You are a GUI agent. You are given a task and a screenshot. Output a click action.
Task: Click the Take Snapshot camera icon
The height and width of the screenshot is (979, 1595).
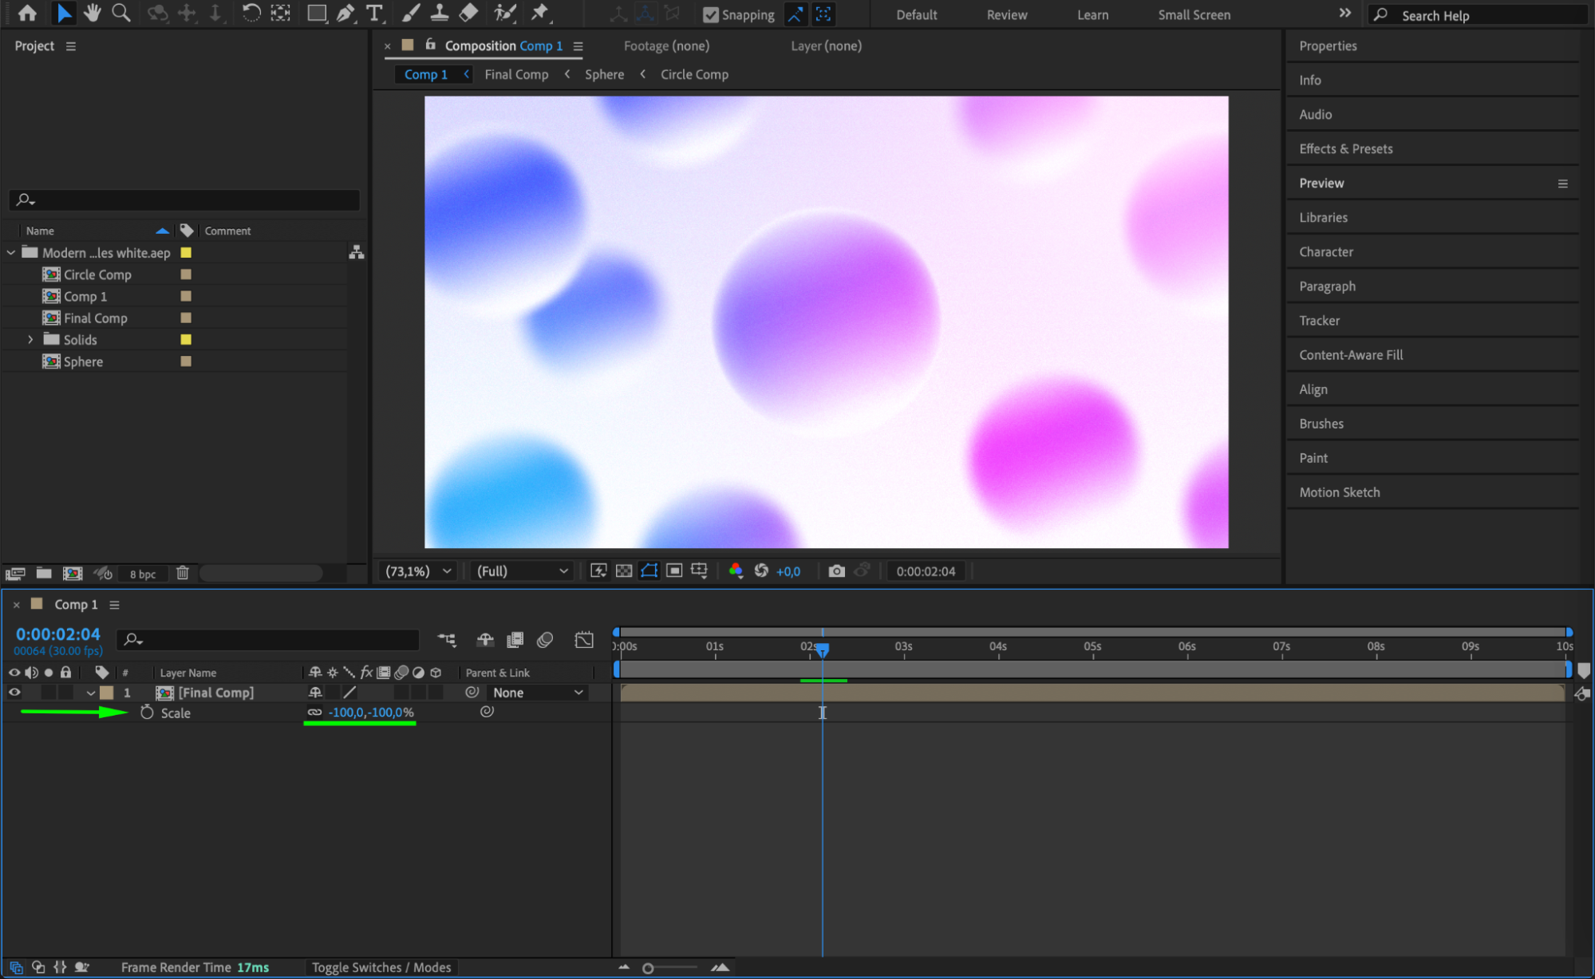(x=836, y=571)
